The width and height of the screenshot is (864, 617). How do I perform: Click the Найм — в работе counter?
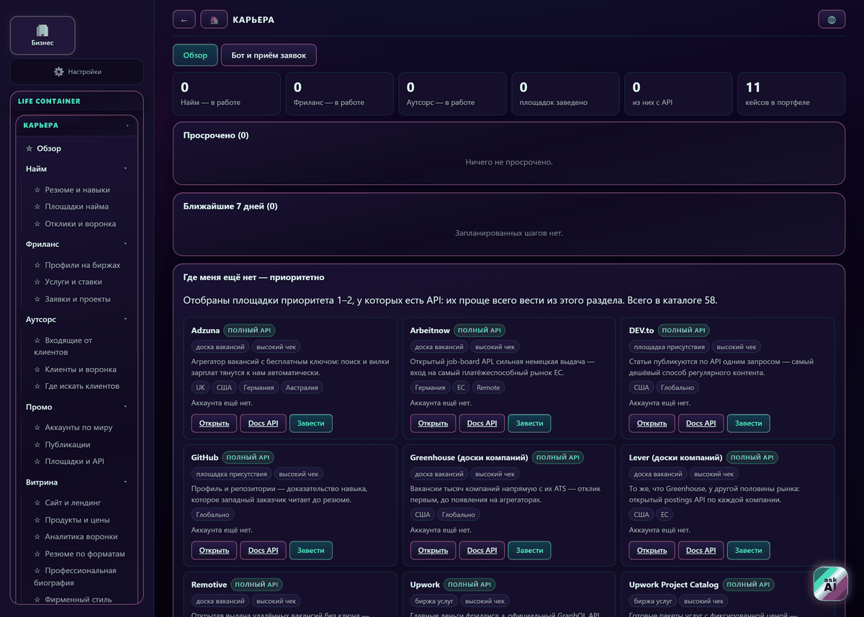227,94
